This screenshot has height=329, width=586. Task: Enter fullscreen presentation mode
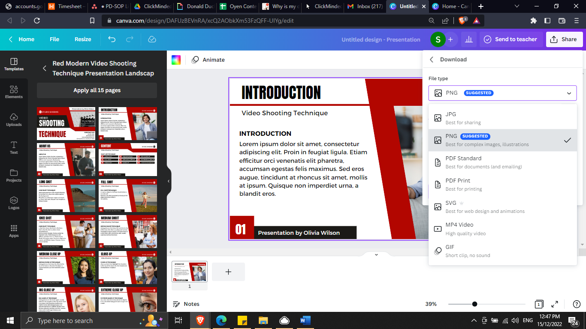pyautogui.click(x=555, y=304)
